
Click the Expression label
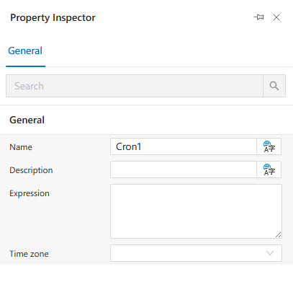[x=30, y=193]
